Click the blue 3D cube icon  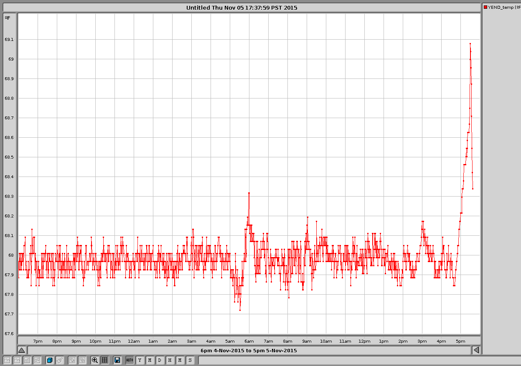50,360
